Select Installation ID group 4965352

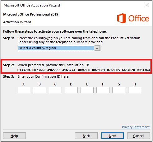pyautogui.click(x=54, y=70)
